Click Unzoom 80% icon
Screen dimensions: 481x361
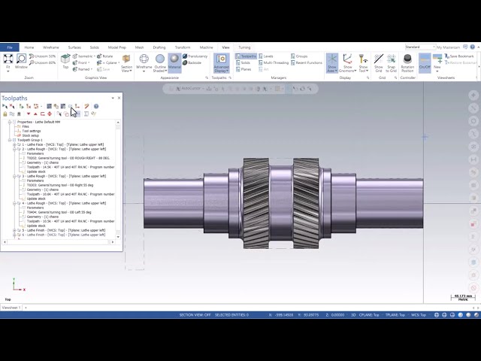(32, 62)
